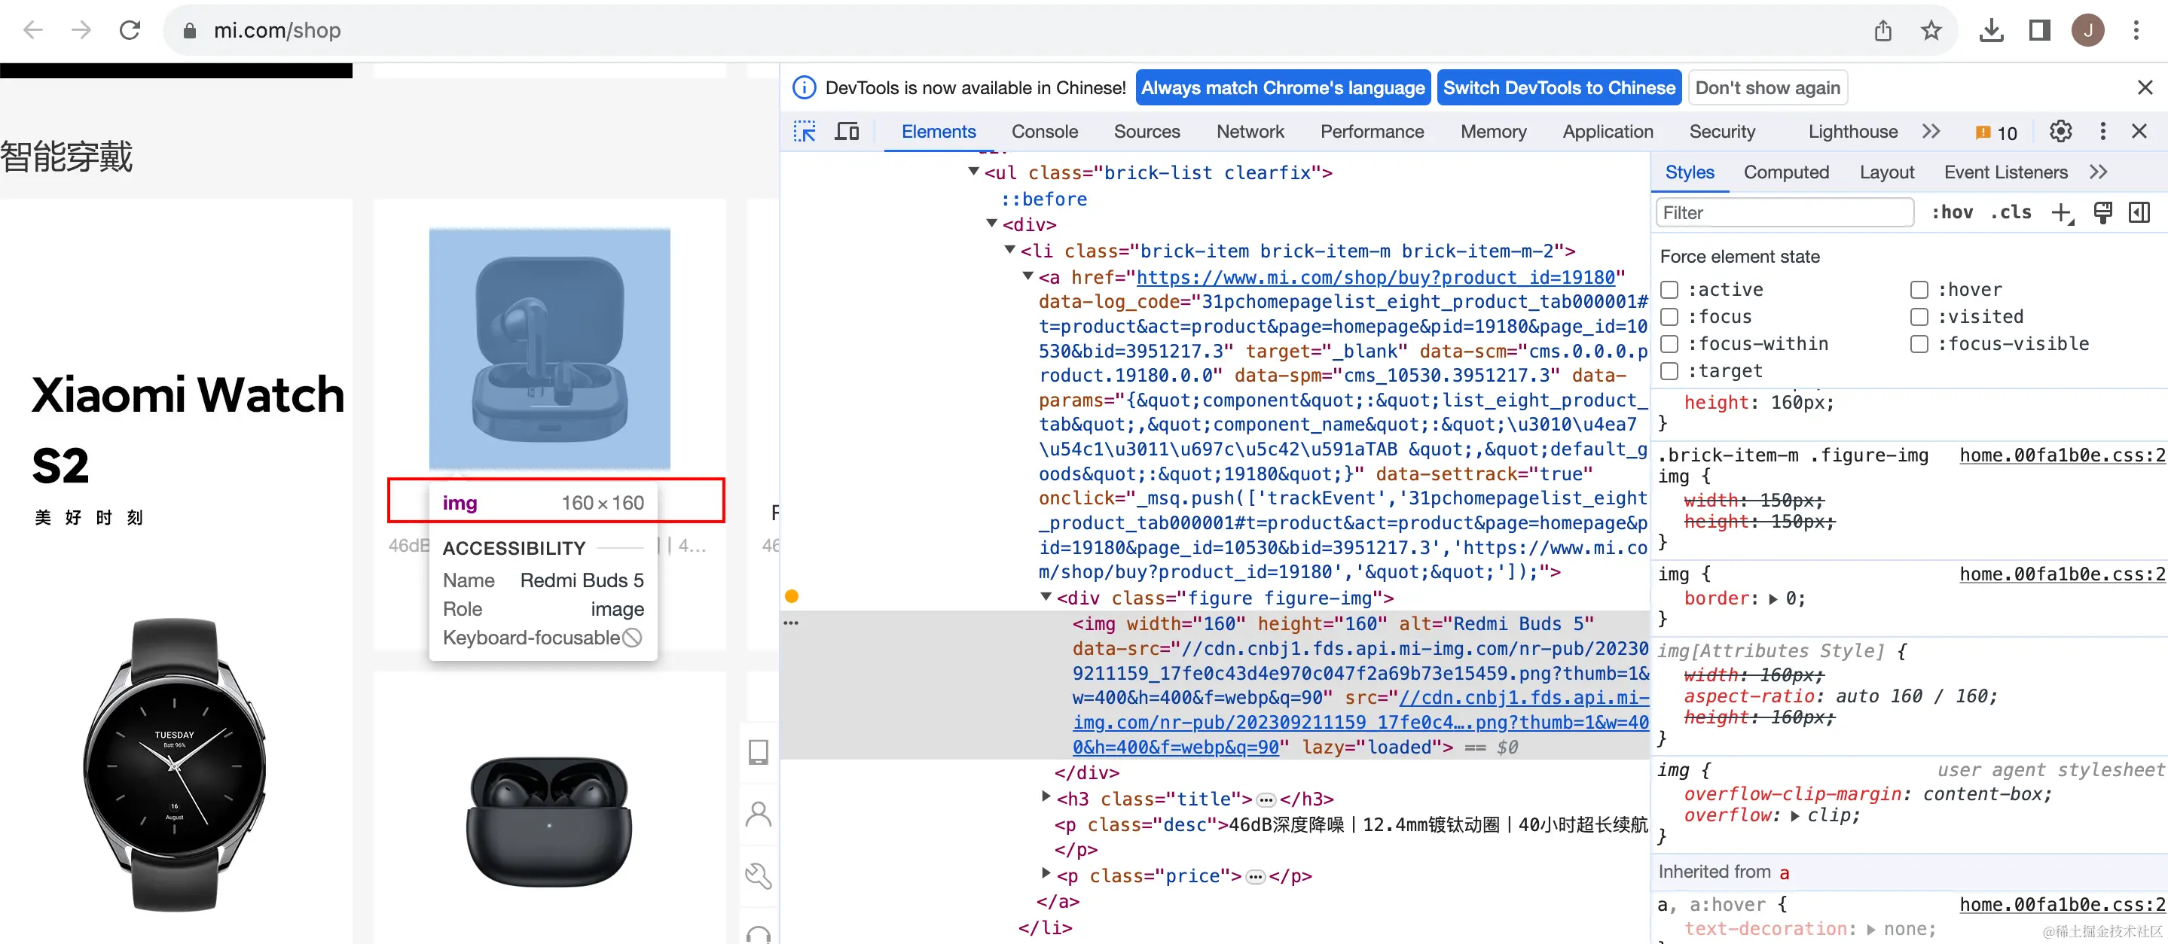Open the Lighthouse tab
Image resolution: width=2168 pixels, height=944 pixels.
(x=1852, y=131)
